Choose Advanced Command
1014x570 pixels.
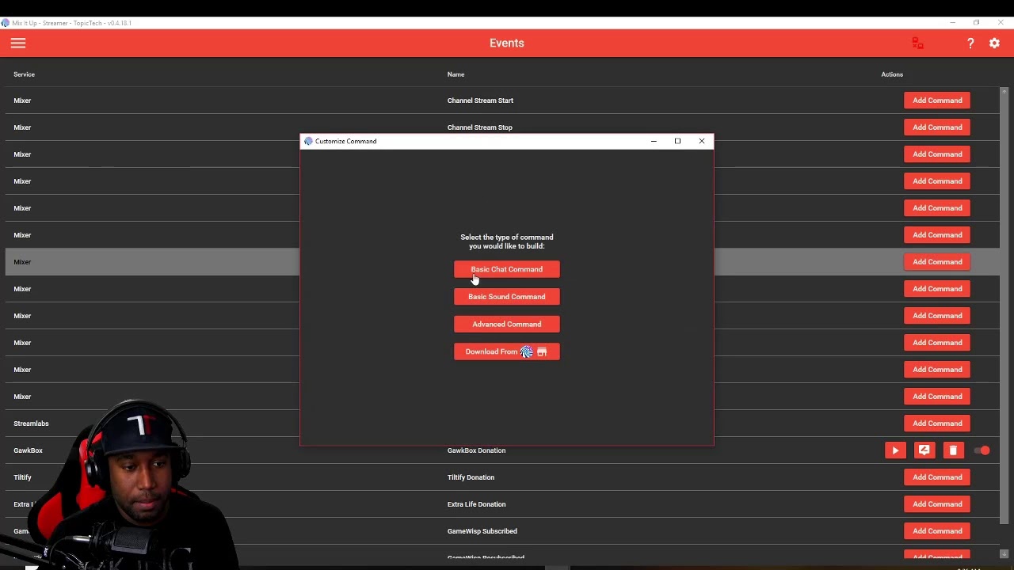pos(507,324)
